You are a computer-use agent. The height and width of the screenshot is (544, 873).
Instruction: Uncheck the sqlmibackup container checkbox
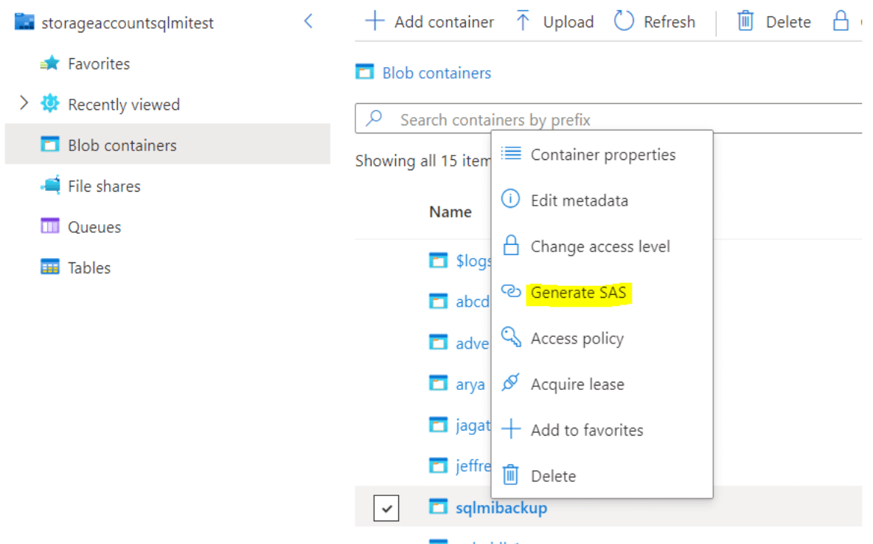pyautogui.click(x=386, y=507)
